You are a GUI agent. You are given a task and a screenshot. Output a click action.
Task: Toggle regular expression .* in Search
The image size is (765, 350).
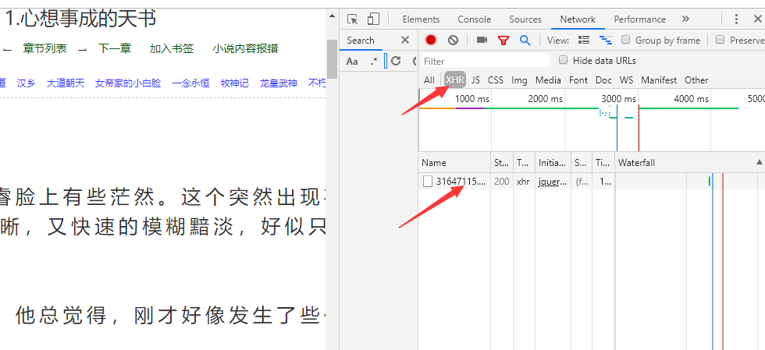click(374, 61)
